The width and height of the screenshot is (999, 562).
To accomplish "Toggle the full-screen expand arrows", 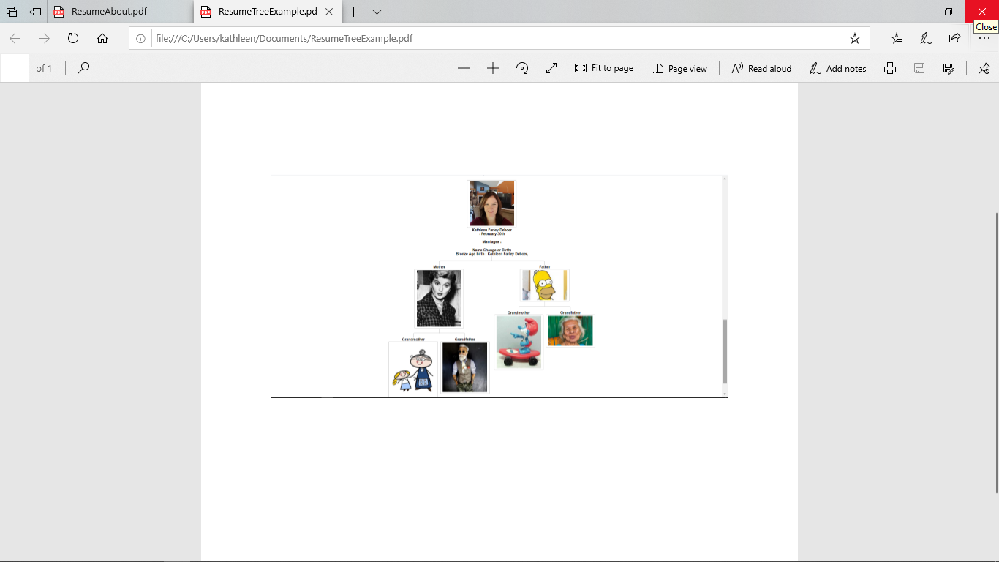I will [x=551, y=68].
